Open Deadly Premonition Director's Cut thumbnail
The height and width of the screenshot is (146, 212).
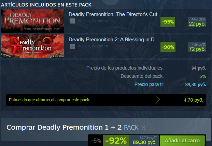pyautogui.click(x=32, y=21)
